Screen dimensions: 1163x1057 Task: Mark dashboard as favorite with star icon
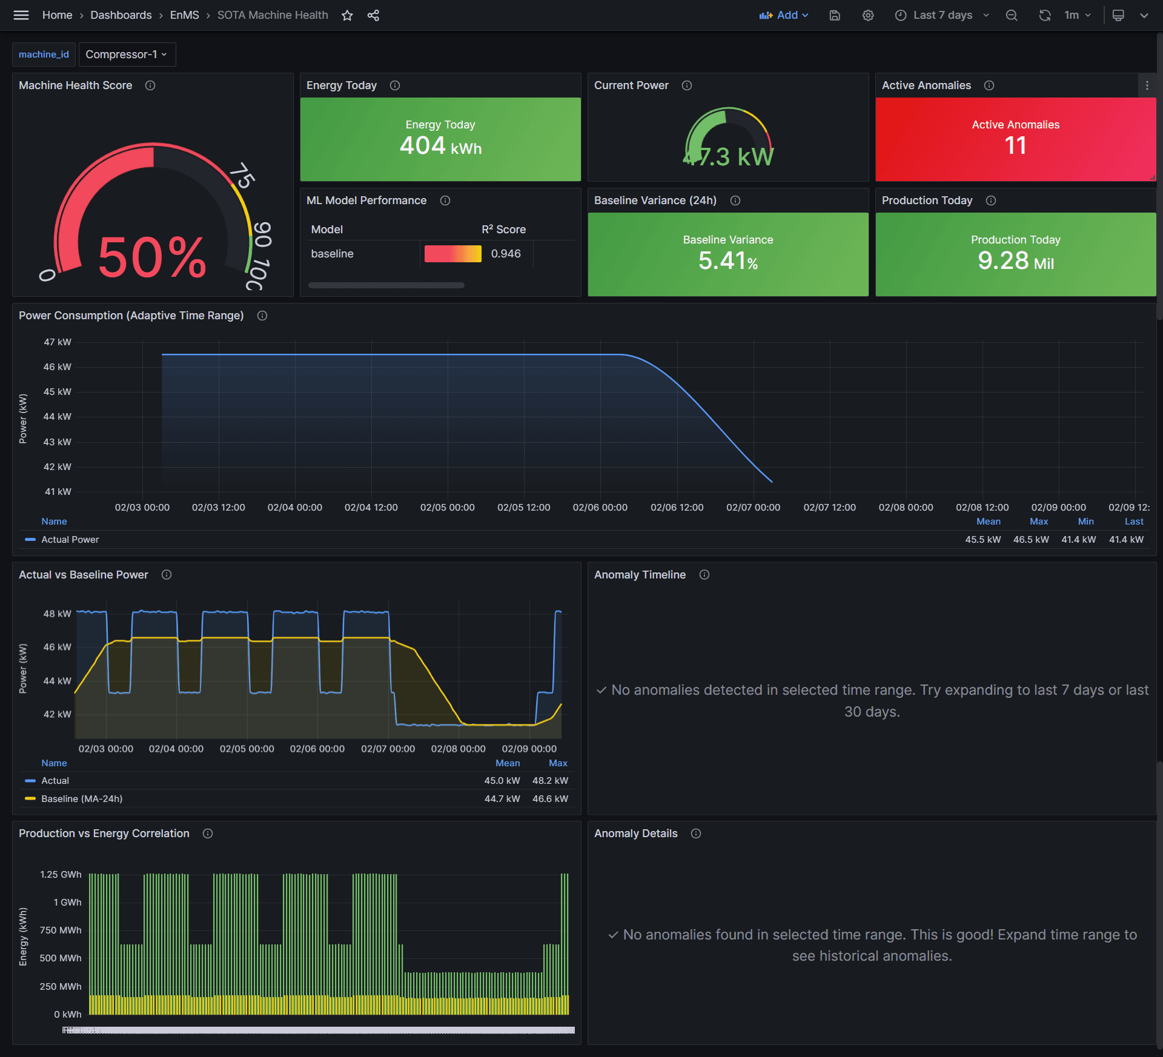(348, 15)
